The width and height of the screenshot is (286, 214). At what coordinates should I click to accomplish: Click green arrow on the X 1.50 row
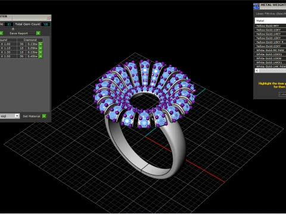point(41,56)
